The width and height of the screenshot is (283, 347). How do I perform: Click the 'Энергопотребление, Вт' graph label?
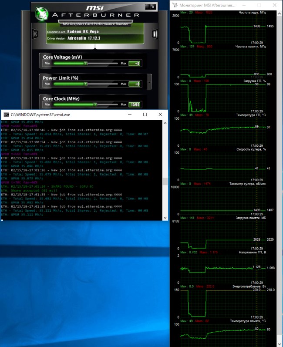click(x=249, y=286)
